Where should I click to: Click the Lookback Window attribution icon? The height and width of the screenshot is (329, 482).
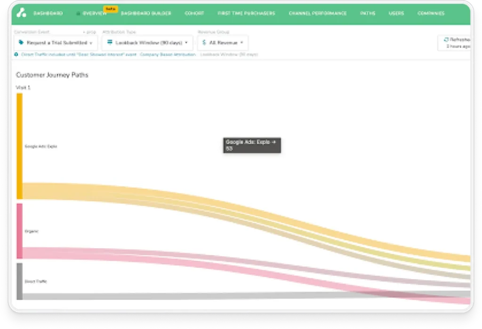[x=110, y=42]
